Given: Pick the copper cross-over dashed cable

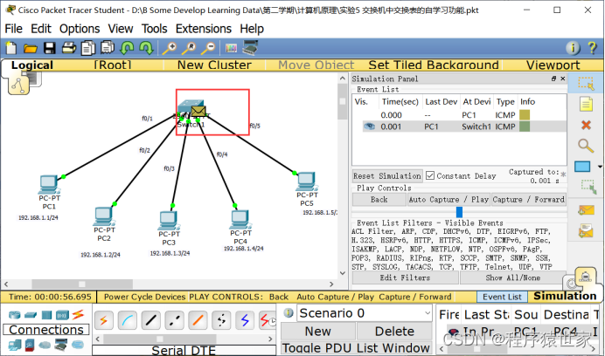Looking at the screenshot, I should [x=174, y=320].
